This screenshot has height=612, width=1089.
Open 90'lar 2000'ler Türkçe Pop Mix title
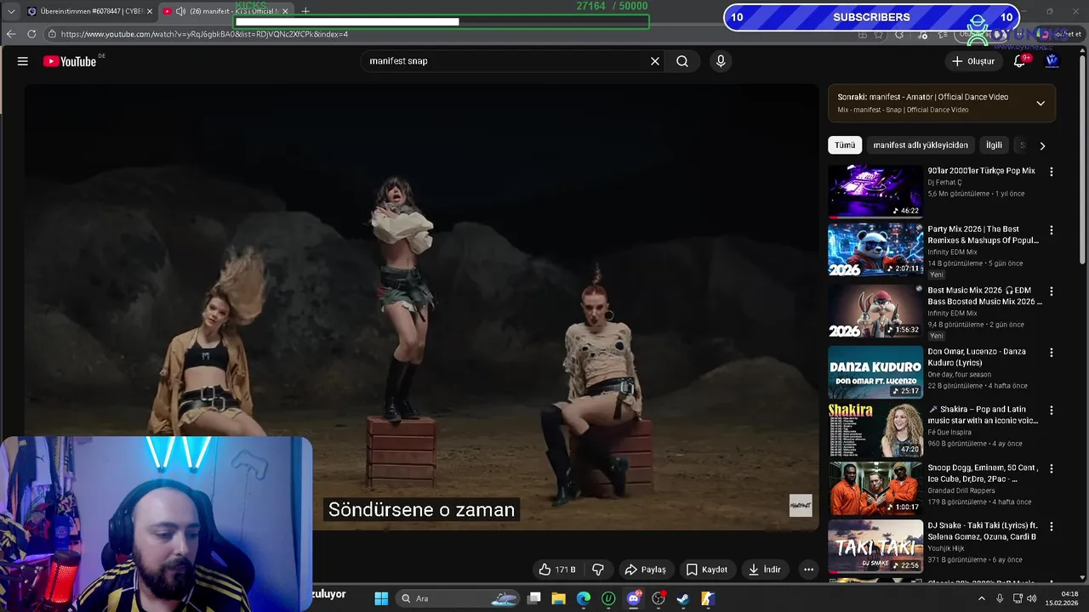pos(981,171)
